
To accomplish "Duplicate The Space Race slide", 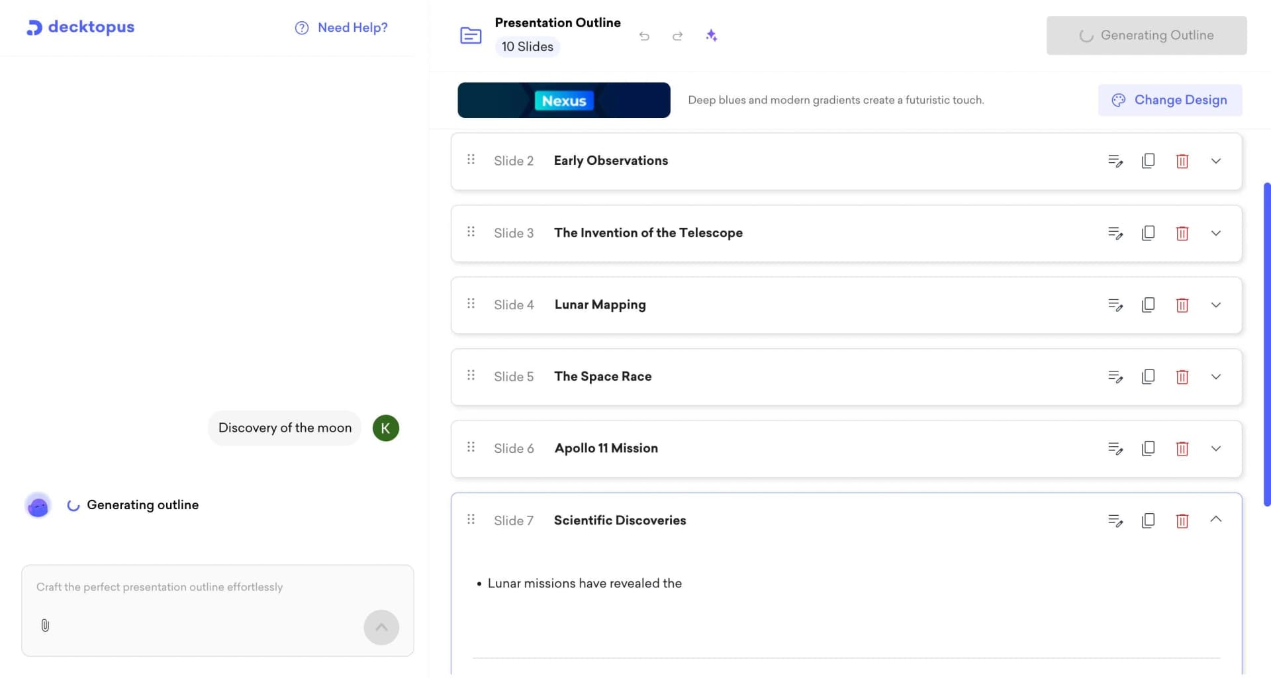I will (x=1149, y=377).
